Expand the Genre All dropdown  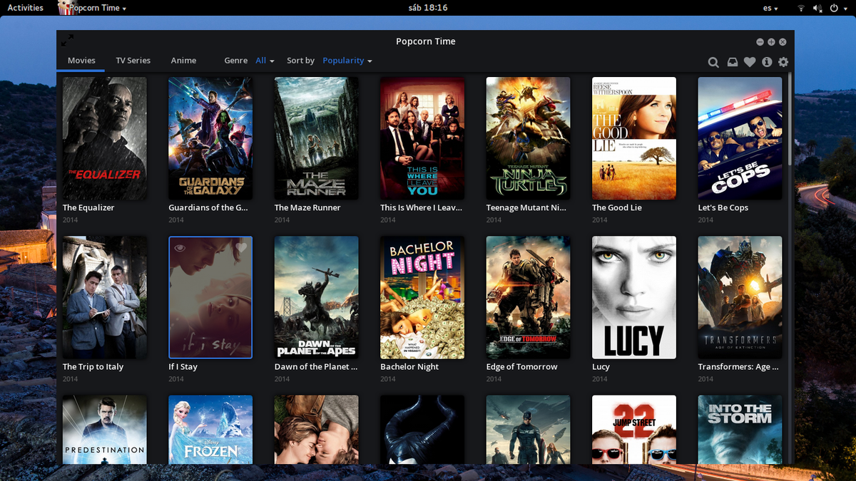(265, 61)
